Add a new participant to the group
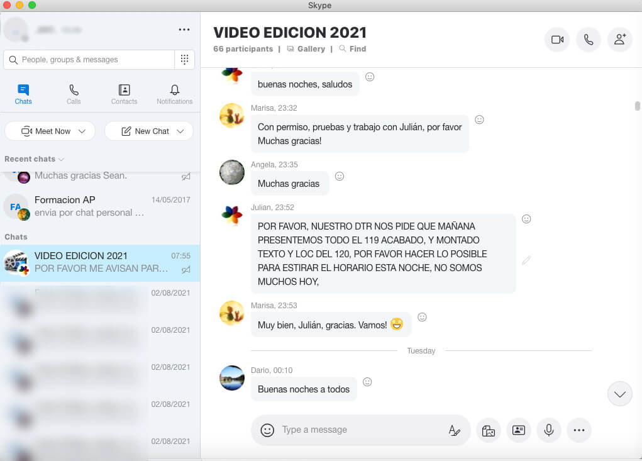 pyautogui.click(x=620, y=40)
